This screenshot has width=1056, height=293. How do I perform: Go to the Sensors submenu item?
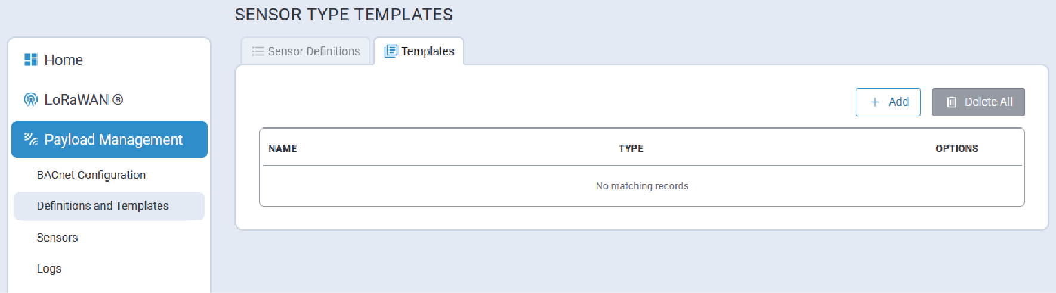[x=57, y=238]
